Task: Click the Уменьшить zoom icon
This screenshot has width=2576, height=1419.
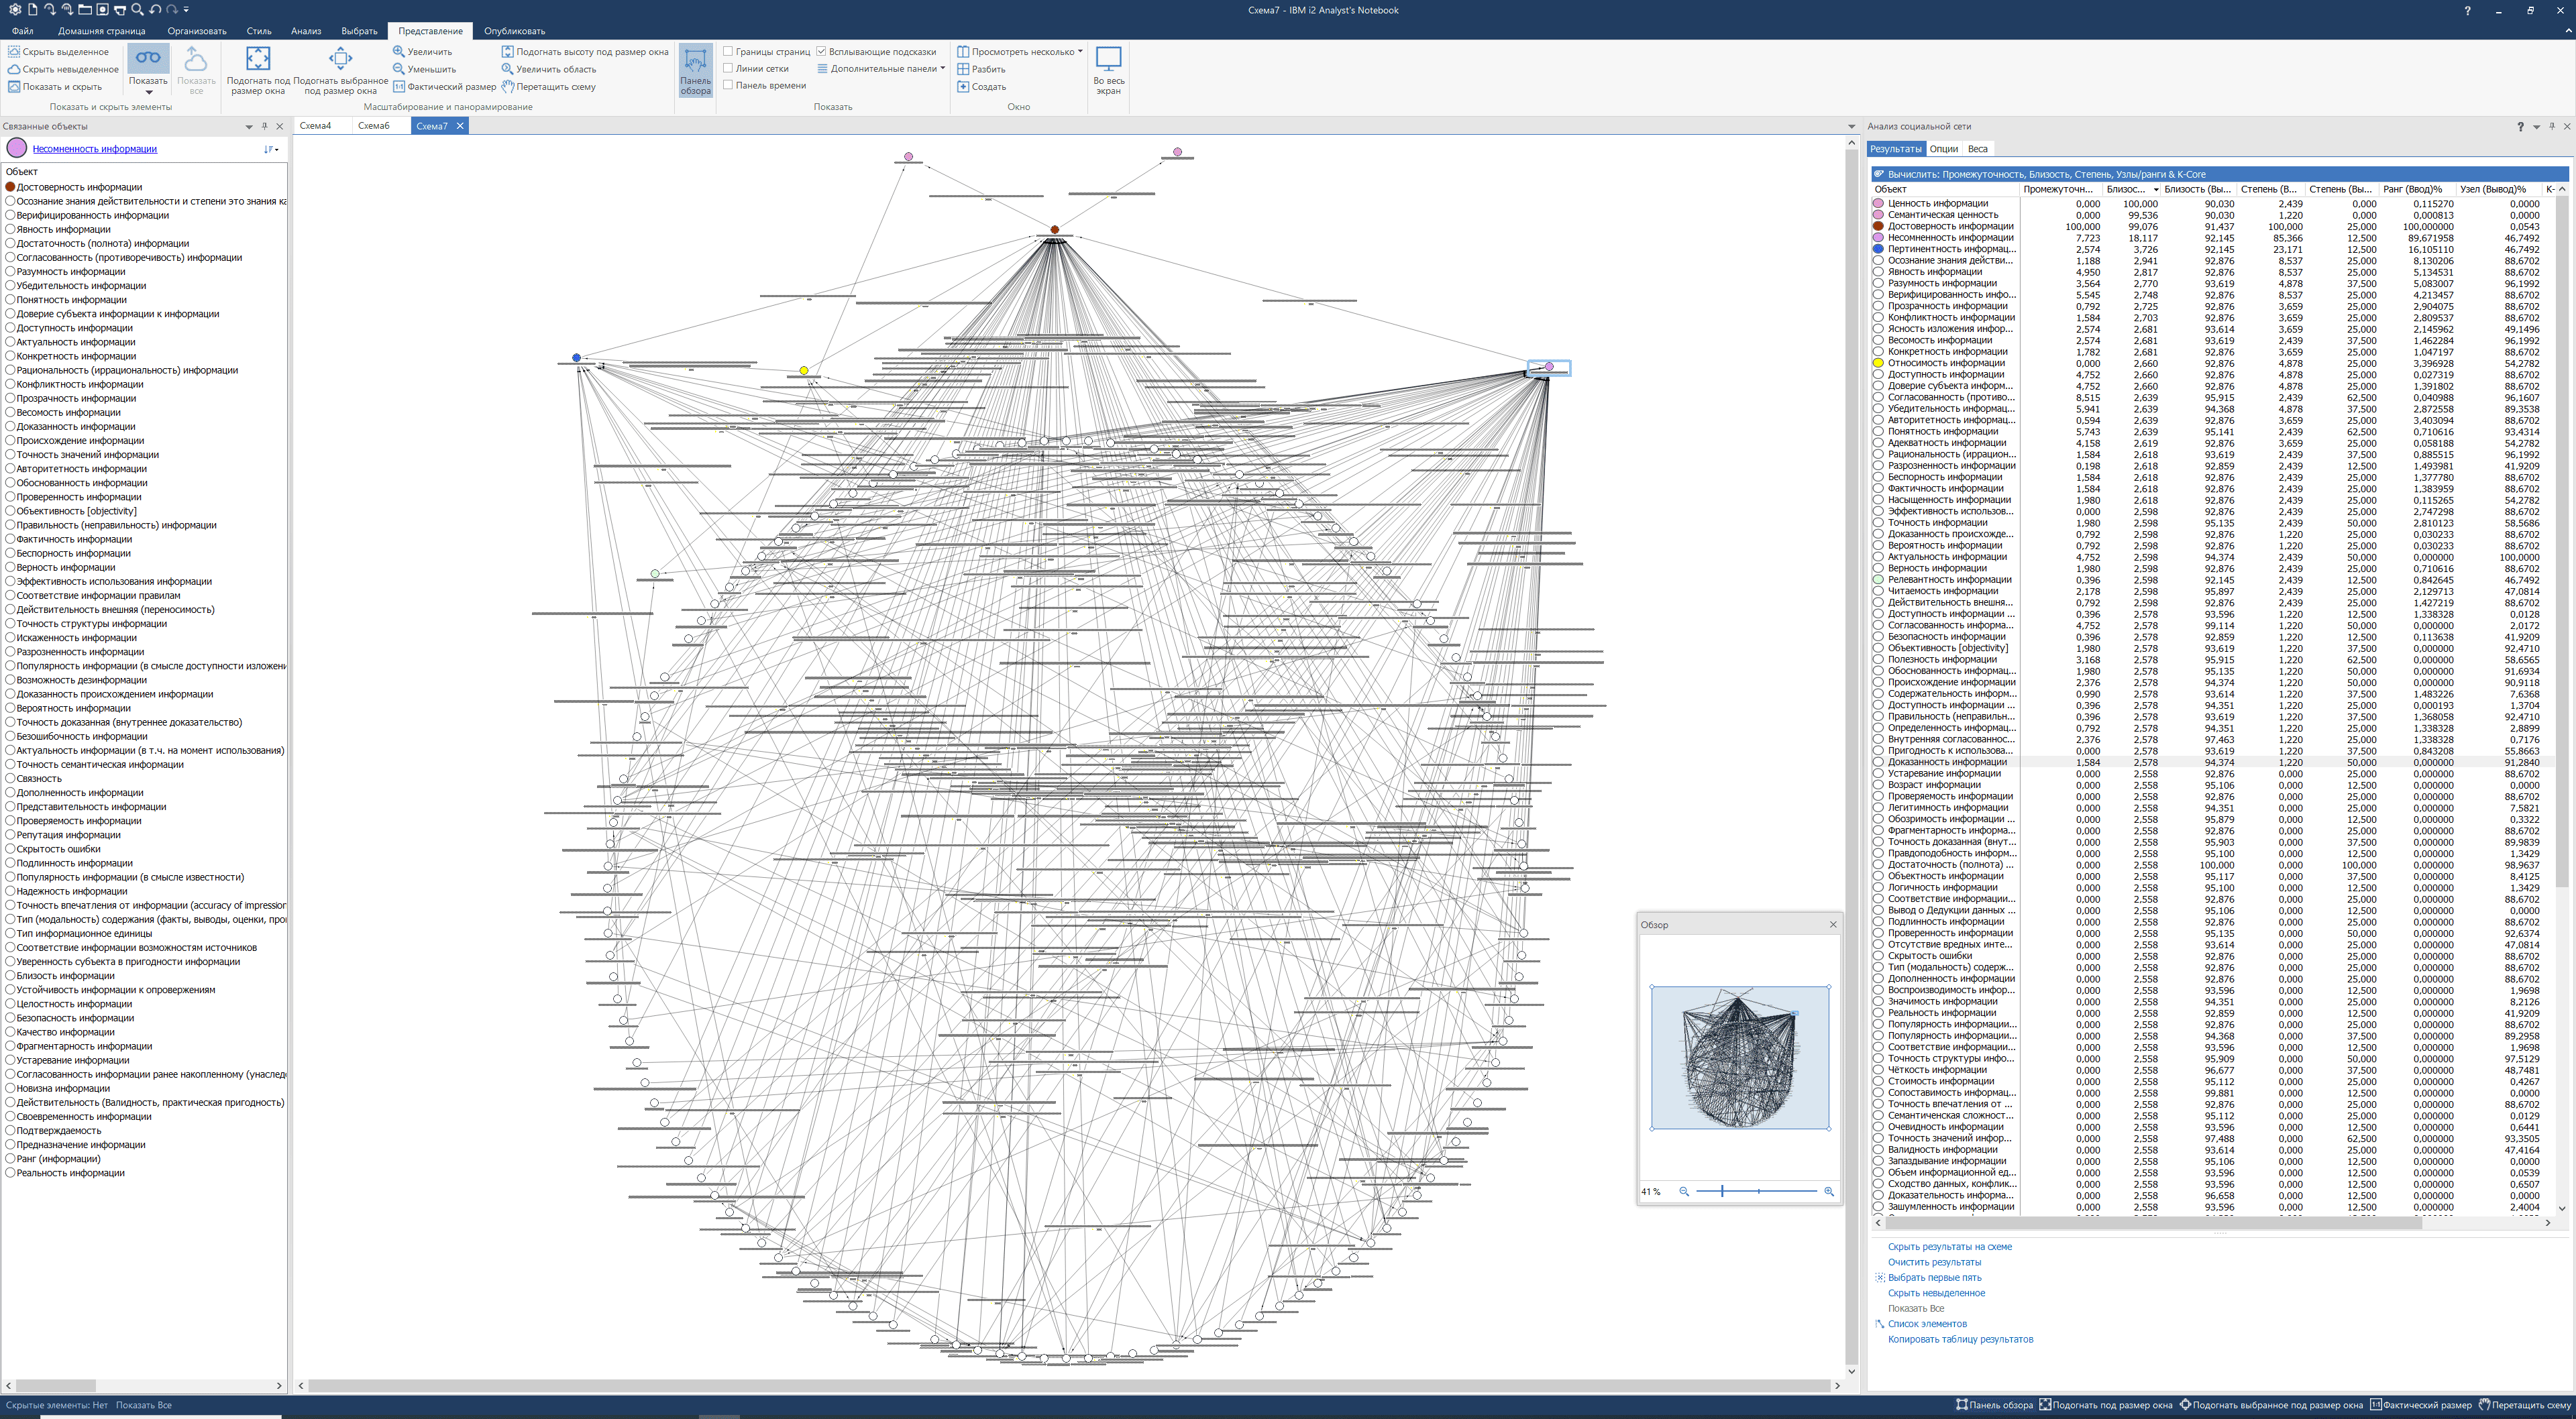Action: click(398, 69)
